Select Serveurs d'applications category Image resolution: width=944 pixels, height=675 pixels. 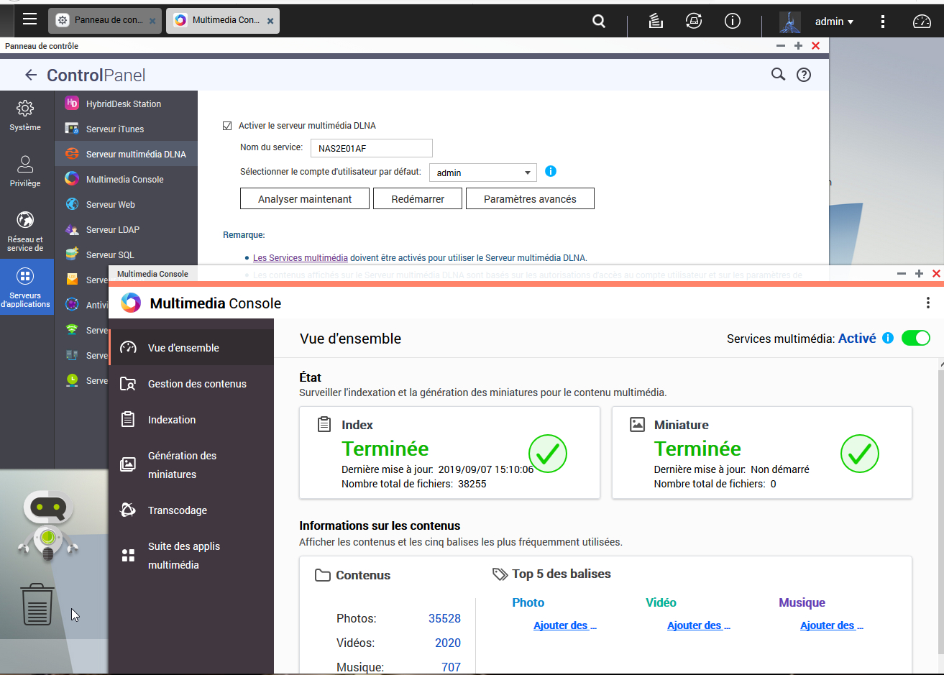point(26,288)
